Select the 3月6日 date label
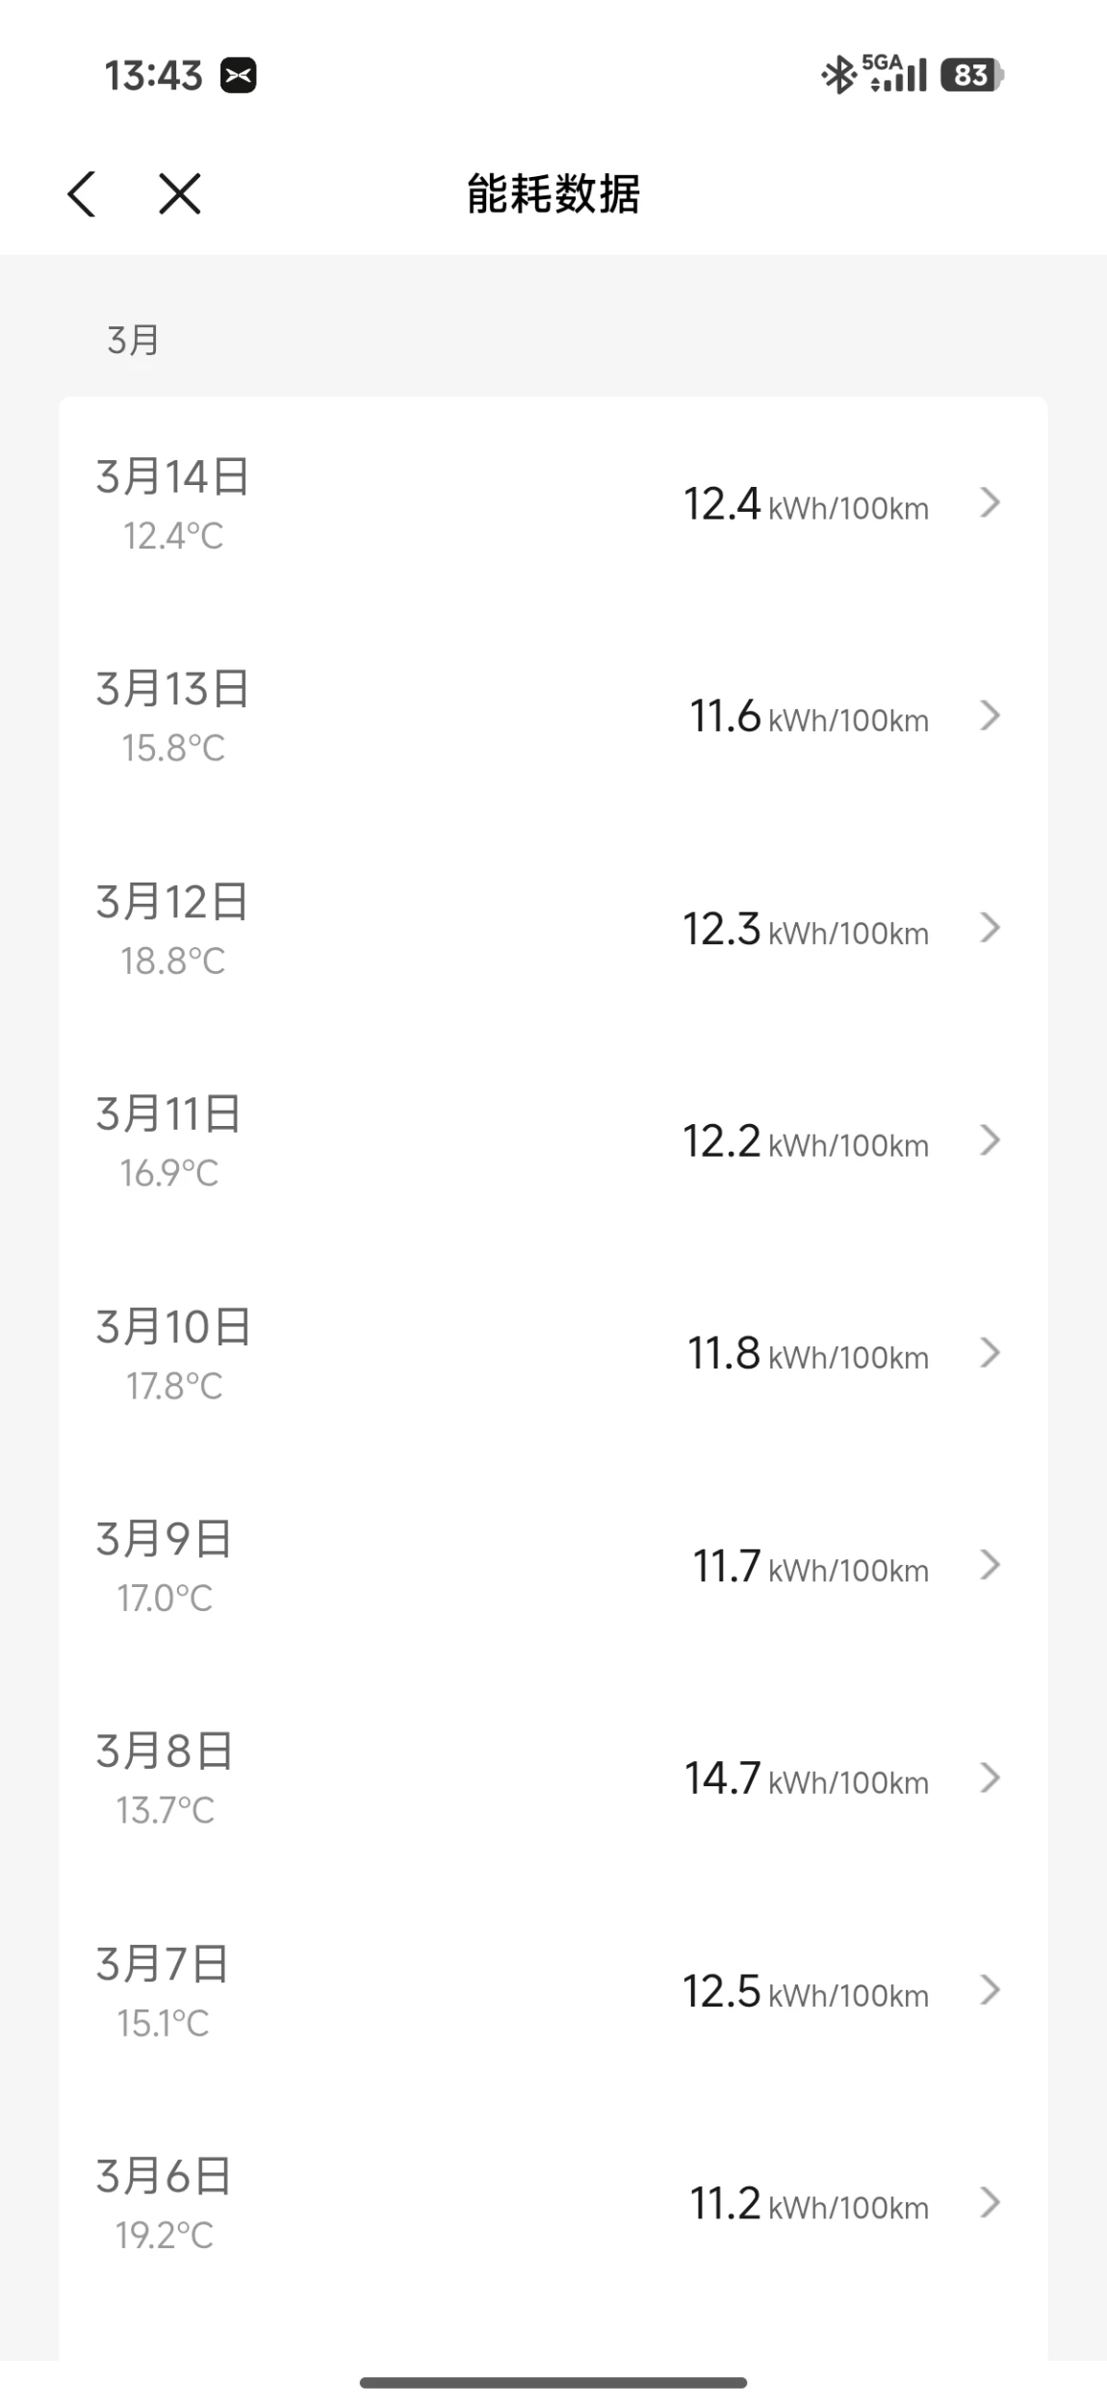The width and height of the screenshot is (1107, 2405). pos(163,2177)
